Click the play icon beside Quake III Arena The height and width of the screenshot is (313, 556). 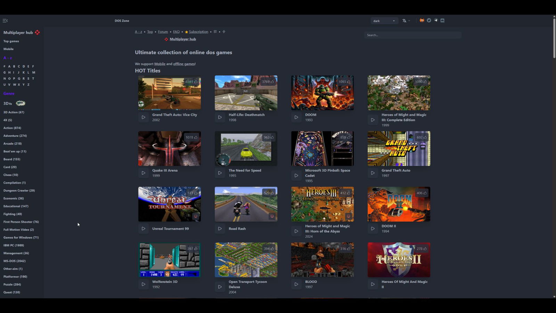tap(143, 173)
